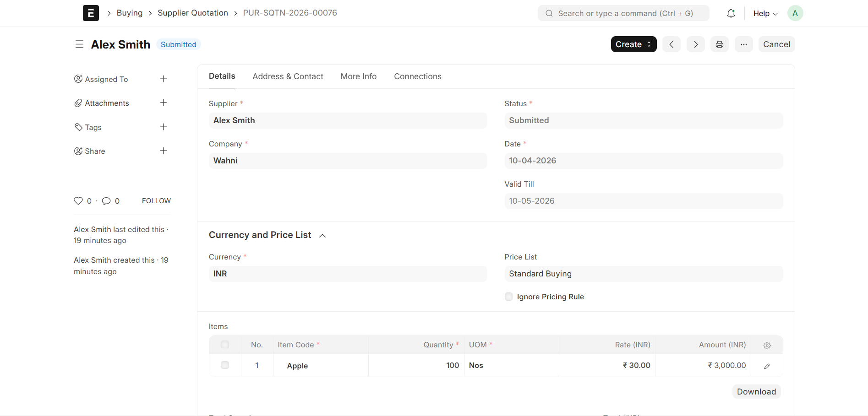Image resolution: width=868 pixels, height=416 pixels.
Task: Enable Ignore Pricing Rule checkbox
Action: point(508,297)
